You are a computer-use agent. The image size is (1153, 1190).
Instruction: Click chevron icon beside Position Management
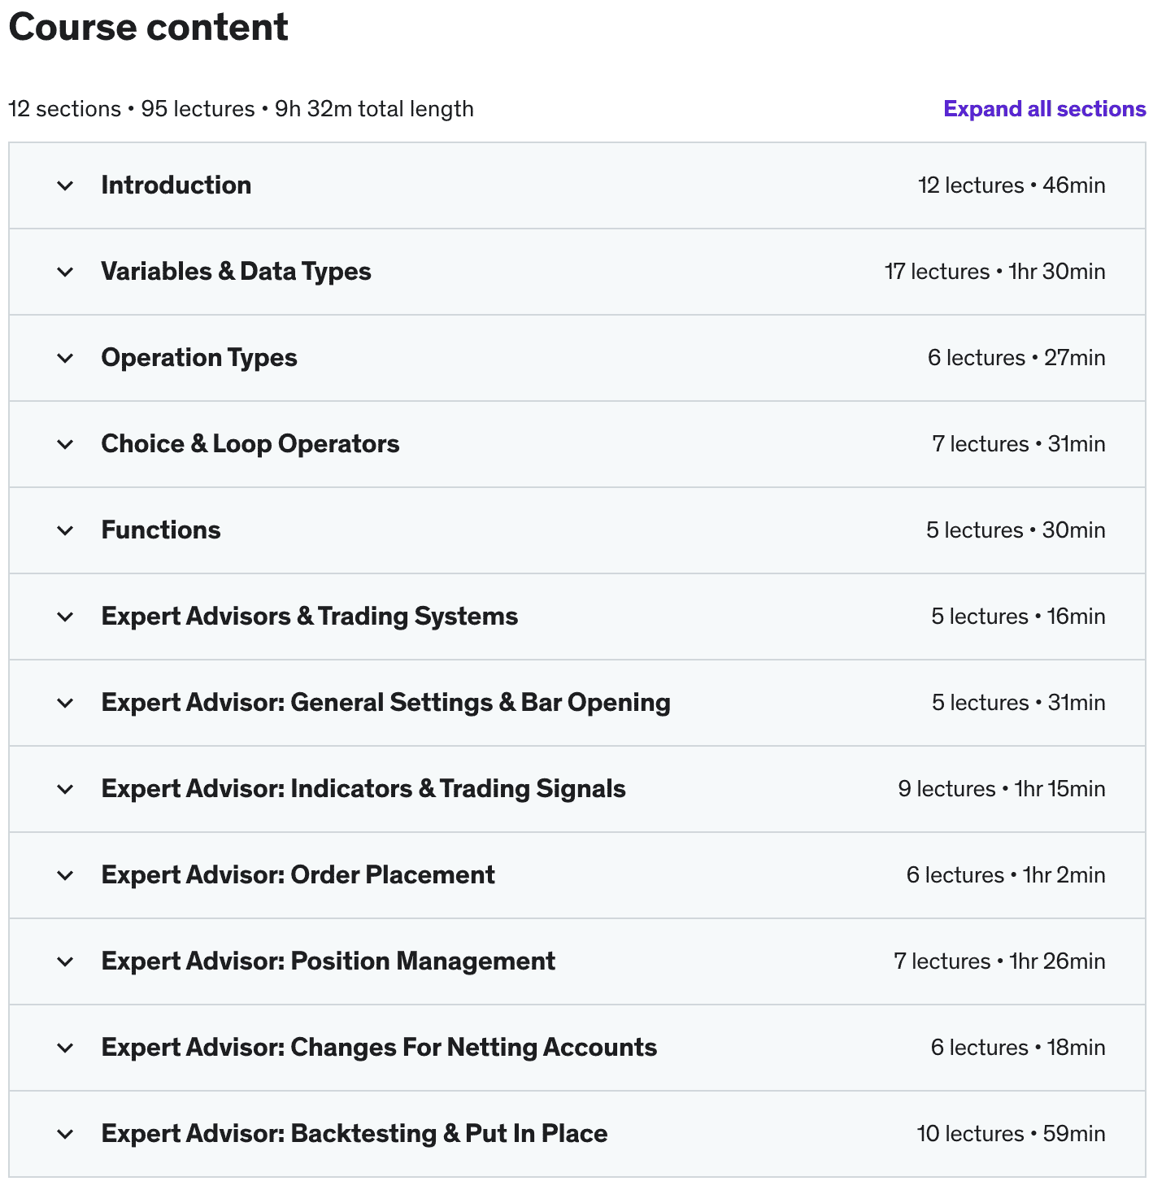click(65, 961)
